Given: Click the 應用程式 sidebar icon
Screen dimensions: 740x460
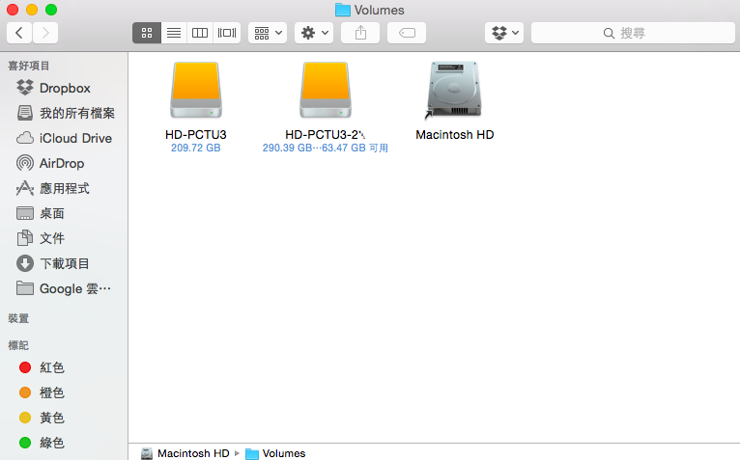Looking at the screenshot, I should (25, 188).
